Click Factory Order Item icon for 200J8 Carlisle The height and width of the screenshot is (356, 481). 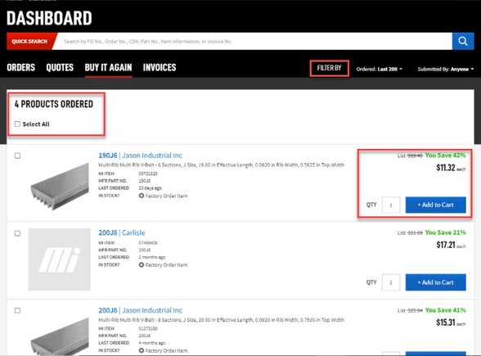point(141,264)
